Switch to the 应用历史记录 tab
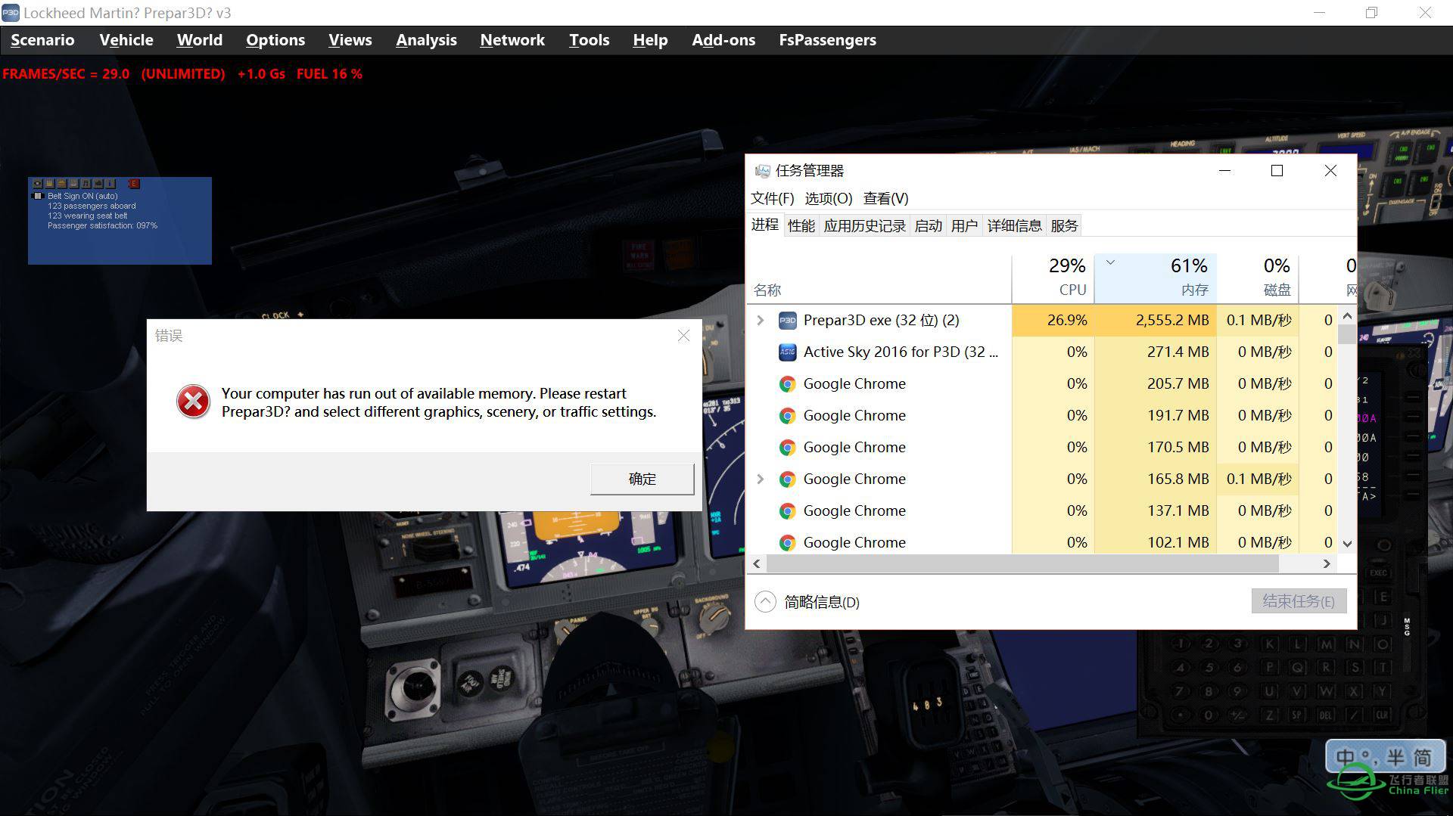Viewport: 1453px width, 816px height. [865, 225]
